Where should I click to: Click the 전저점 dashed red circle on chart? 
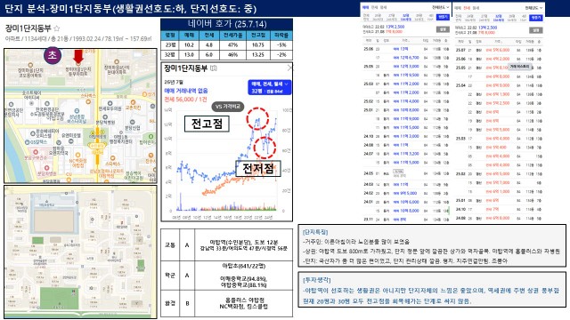coord(265,148)
